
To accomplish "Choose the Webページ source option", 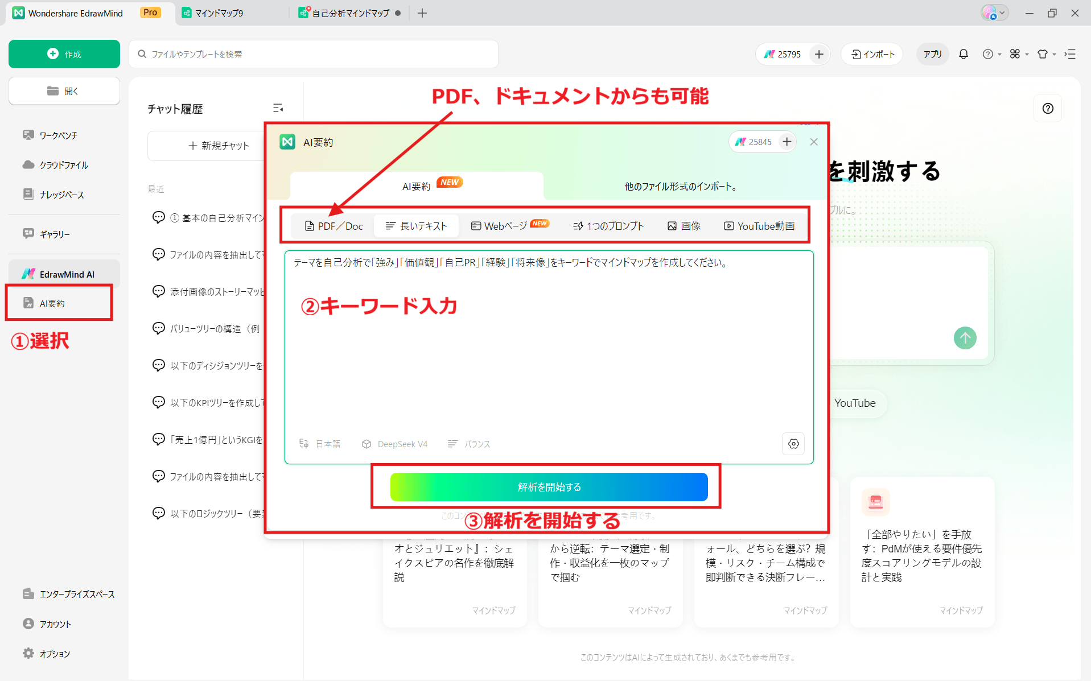I will point(509,226).
